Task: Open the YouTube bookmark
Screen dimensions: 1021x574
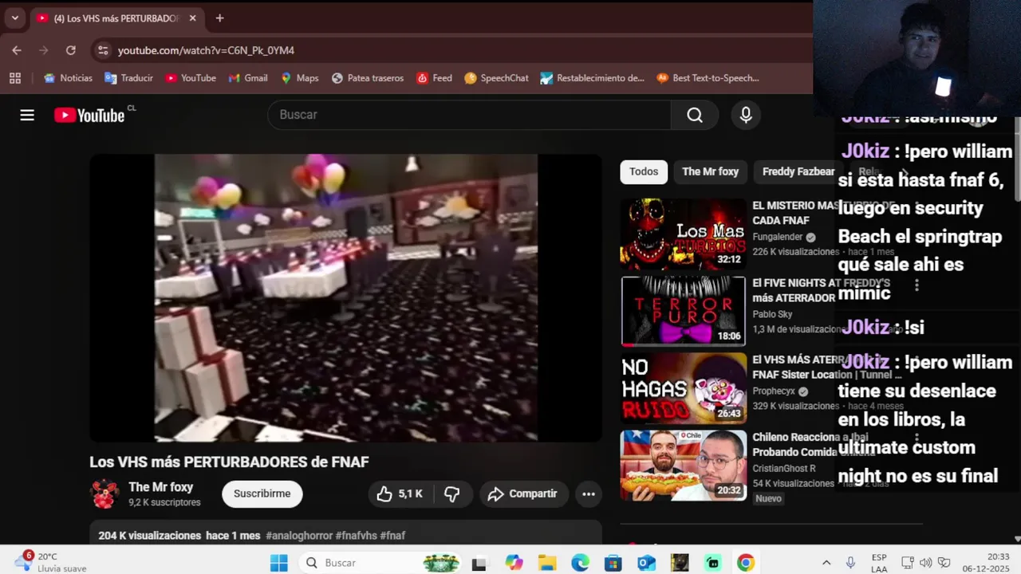Action: coord(191,78)
